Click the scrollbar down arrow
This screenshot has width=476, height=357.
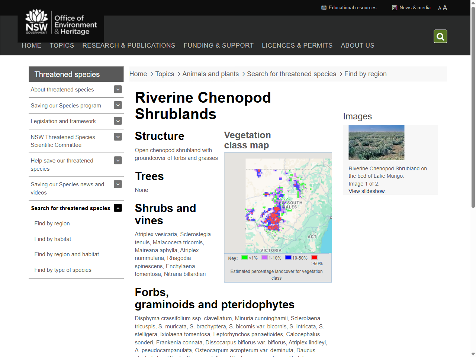coord(473,354)
